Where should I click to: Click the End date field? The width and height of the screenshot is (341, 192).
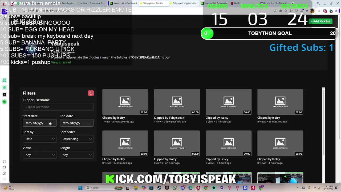77,123
